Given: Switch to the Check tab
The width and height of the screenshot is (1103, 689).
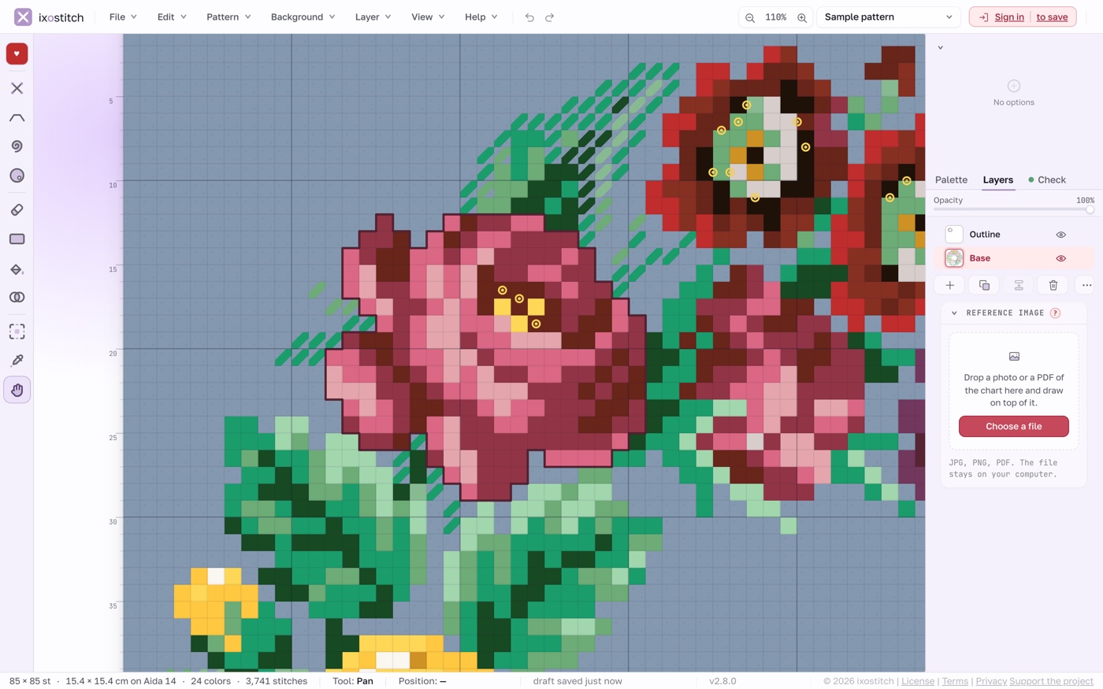Looking at the screenshot, I should tap(1047, 180).
